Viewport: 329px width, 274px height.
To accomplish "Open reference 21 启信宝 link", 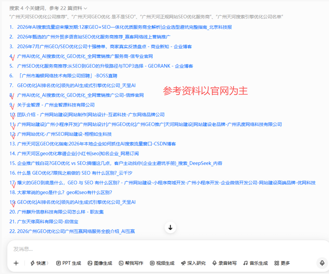I will (48, 222).
